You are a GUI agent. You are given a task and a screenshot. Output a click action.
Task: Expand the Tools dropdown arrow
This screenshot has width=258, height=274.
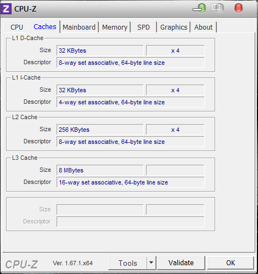[x=151, y=263]
